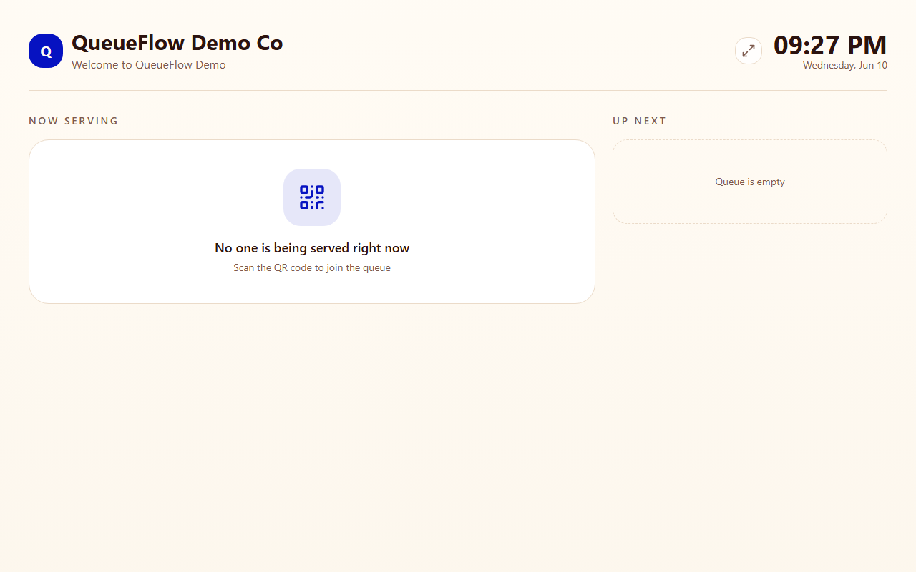916x572 pixels.
Task: Click the Queue is empty placeholder
Action: pyautogui.click(x=750, y=182)
